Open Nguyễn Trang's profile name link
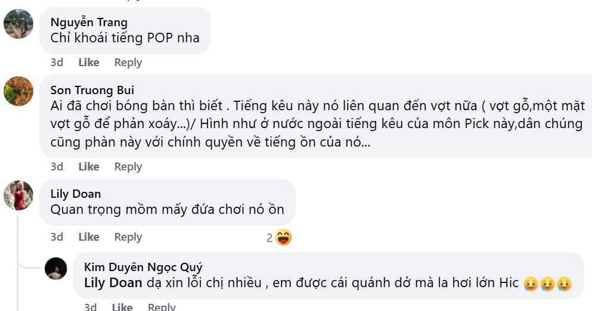This screenshot has width=592, height=311. click(89, 22)
